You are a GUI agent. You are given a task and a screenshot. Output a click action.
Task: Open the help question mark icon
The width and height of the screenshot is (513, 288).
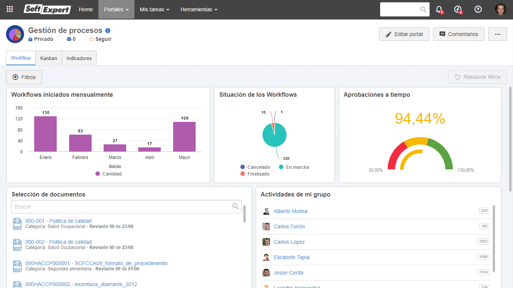(x=478, y=9)
